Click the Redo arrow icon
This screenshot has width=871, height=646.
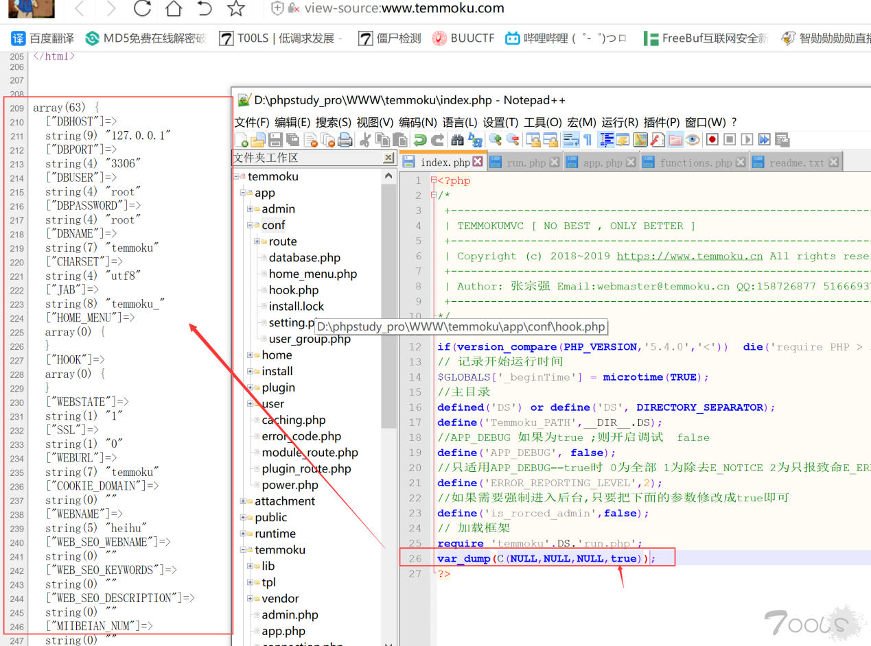[437, 140]
